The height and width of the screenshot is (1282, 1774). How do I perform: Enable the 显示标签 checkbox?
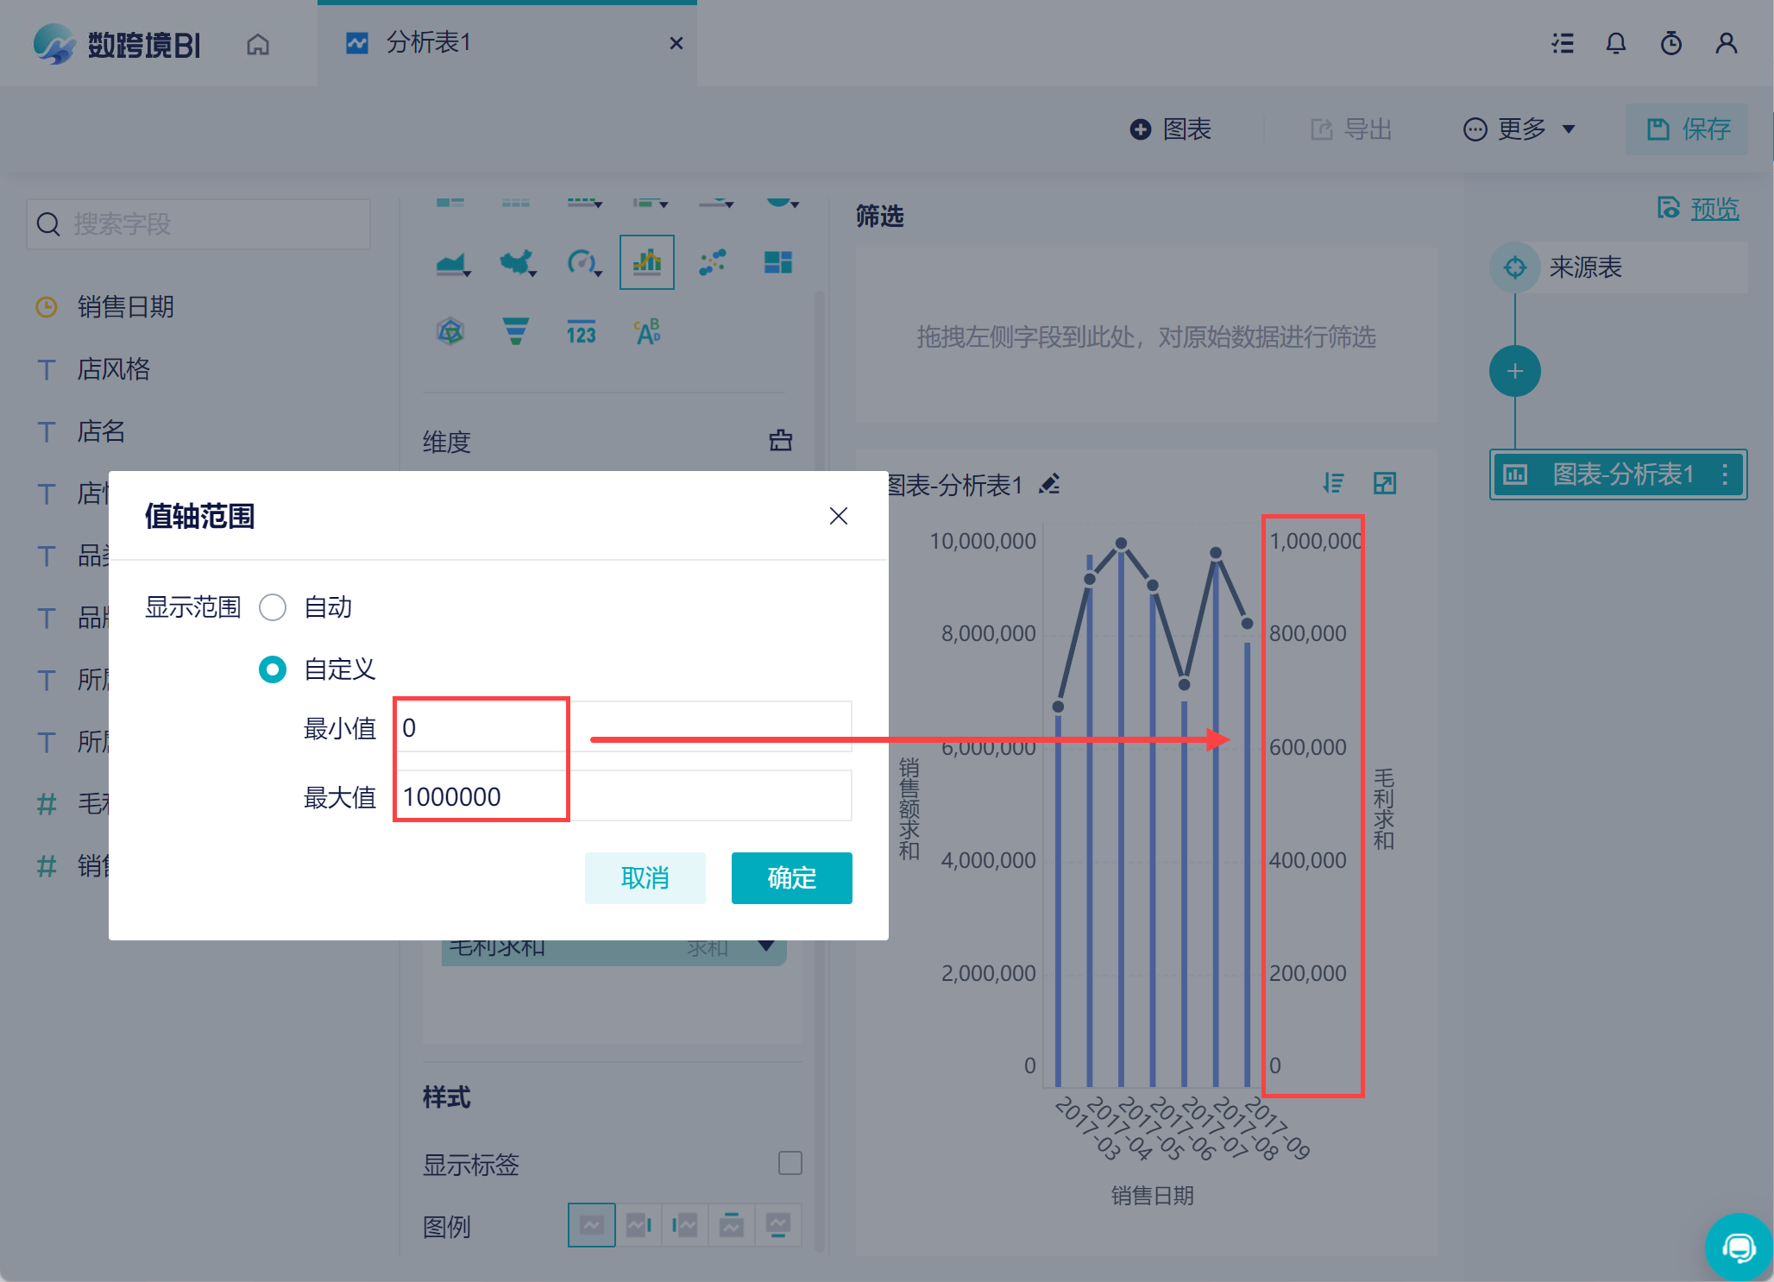(x=789, y=1163)
